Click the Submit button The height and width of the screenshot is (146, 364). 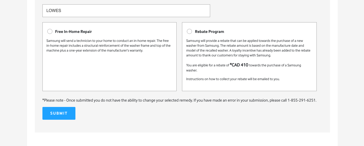click(59, 113)
